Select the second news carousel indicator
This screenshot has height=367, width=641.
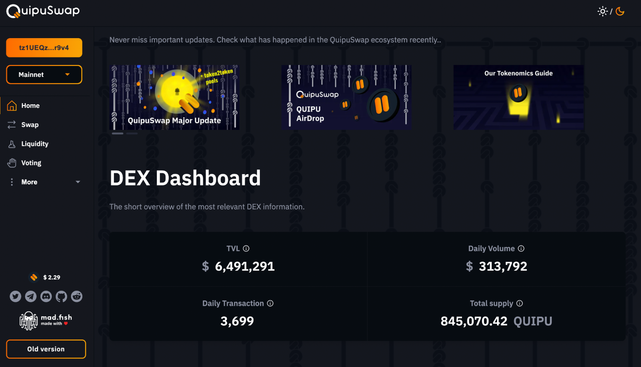click(132, 133)
